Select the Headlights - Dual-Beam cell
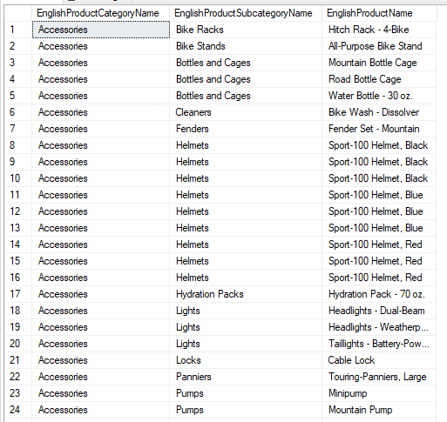The image size is (447, 422). click(379, 311)
